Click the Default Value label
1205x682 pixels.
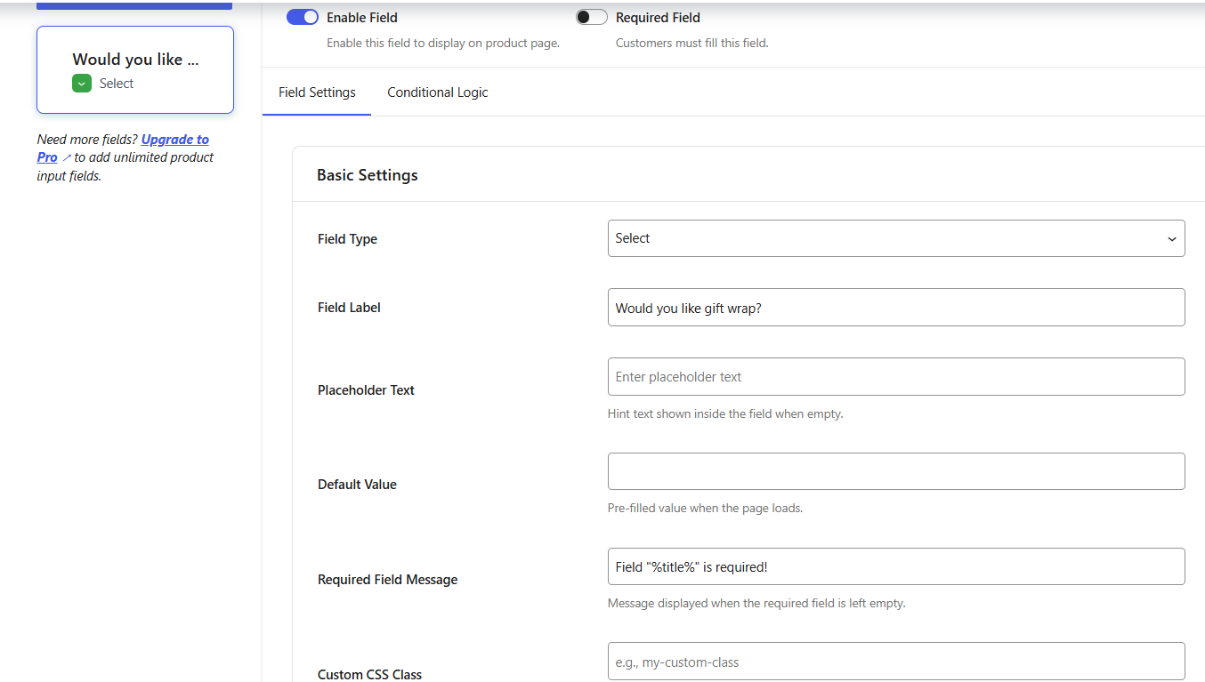point(357,485)
